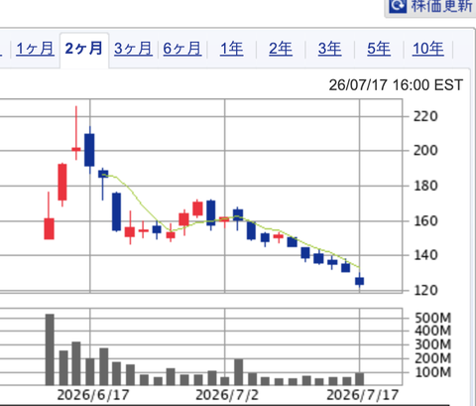Click the 株価更新 refresh icon

(398, 6)
